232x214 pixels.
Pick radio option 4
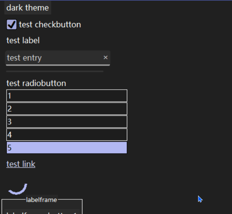point(67,135)
